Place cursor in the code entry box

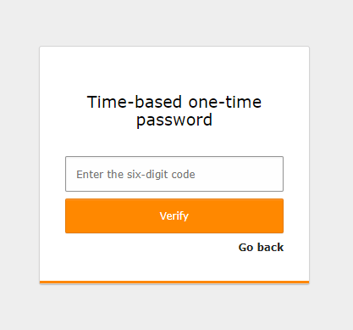pos(174,174)
